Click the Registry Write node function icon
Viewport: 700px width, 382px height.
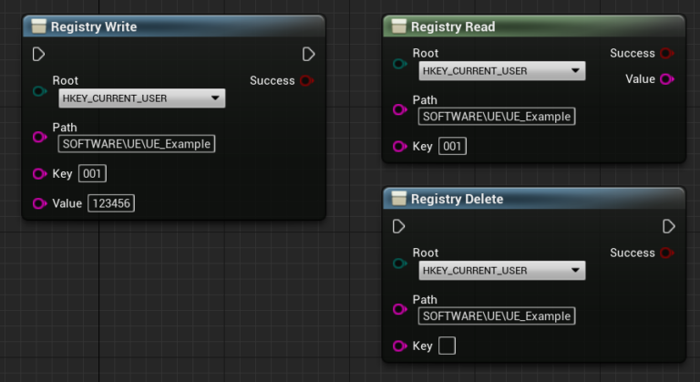[39, 26]
